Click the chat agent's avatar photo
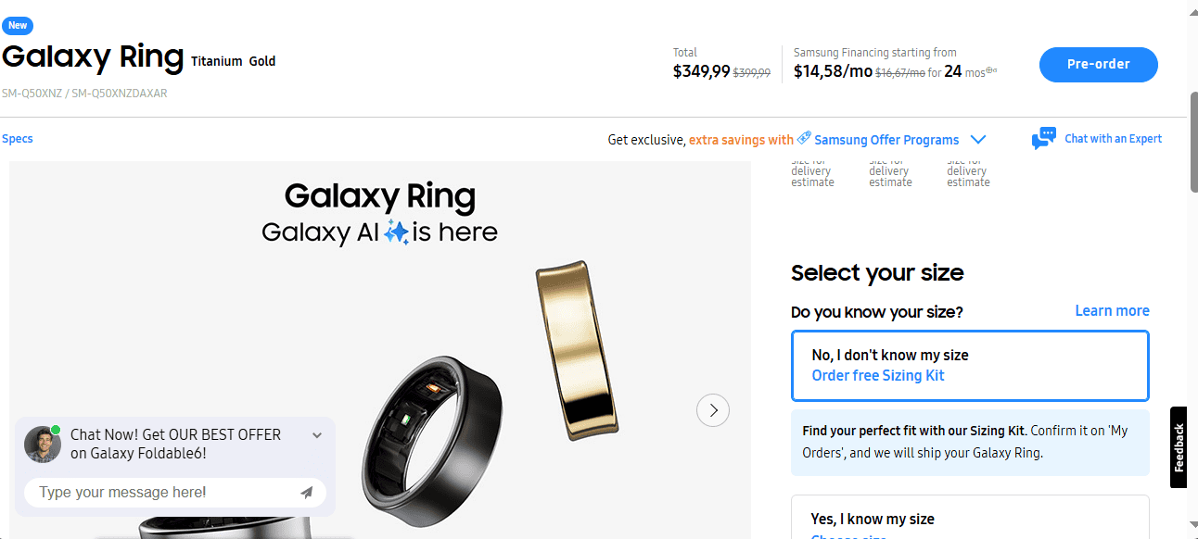 [42, 444]
